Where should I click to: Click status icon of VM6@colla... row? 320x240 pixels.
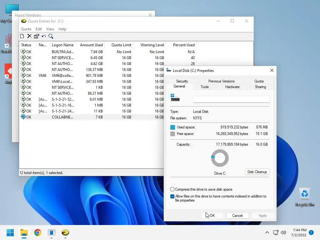click(x=23, y=75)
